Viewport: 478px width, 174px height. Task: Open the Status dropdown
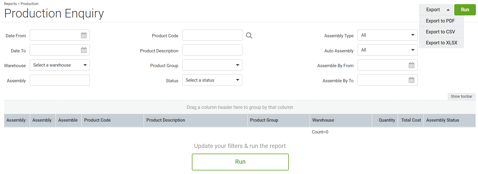pos(212,80)
